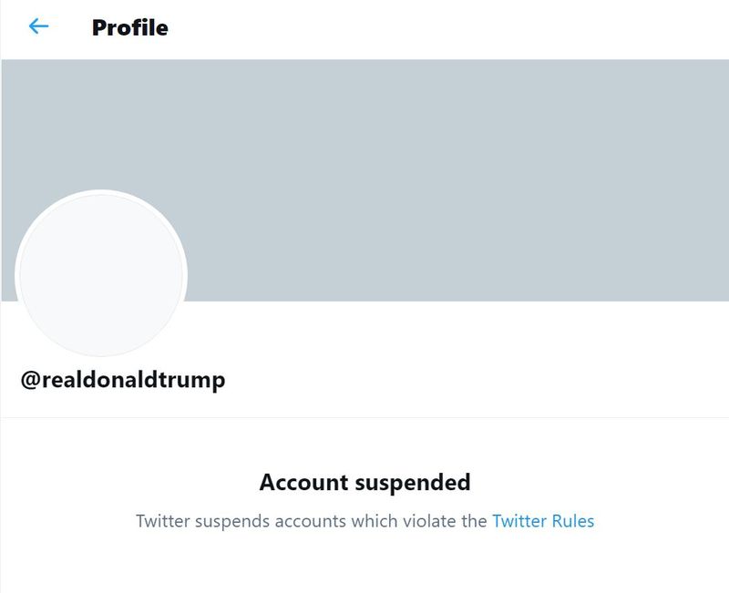Open the blank profile picture placeholder
This screenshot has height=593, width=729.
pos(101,274)
